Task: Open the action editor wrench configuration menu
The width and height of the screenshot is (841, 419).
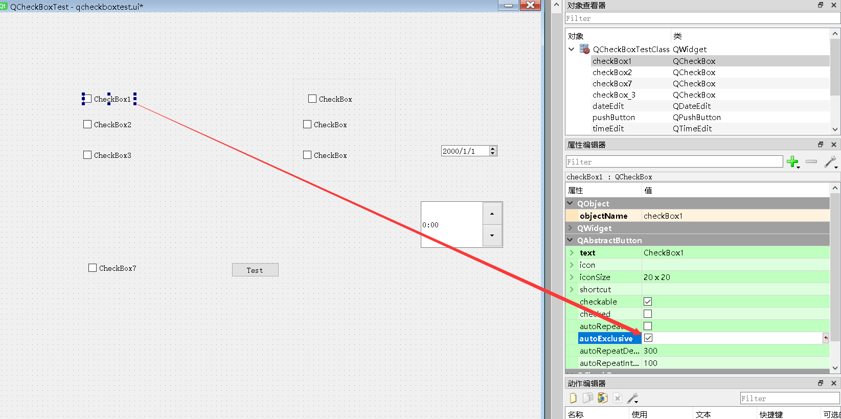Action: [633, 398]
